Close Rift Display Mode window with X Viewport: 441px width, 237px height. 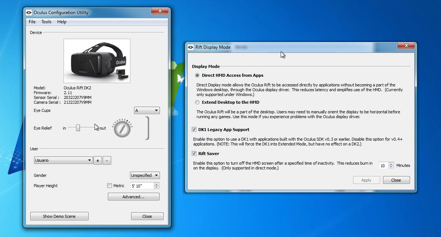406,45
